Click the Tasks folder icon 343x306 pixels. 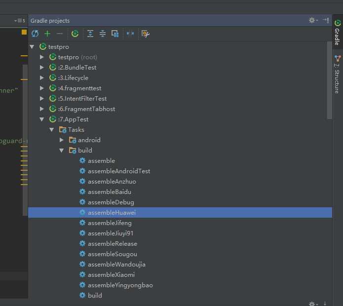[63, 130]
